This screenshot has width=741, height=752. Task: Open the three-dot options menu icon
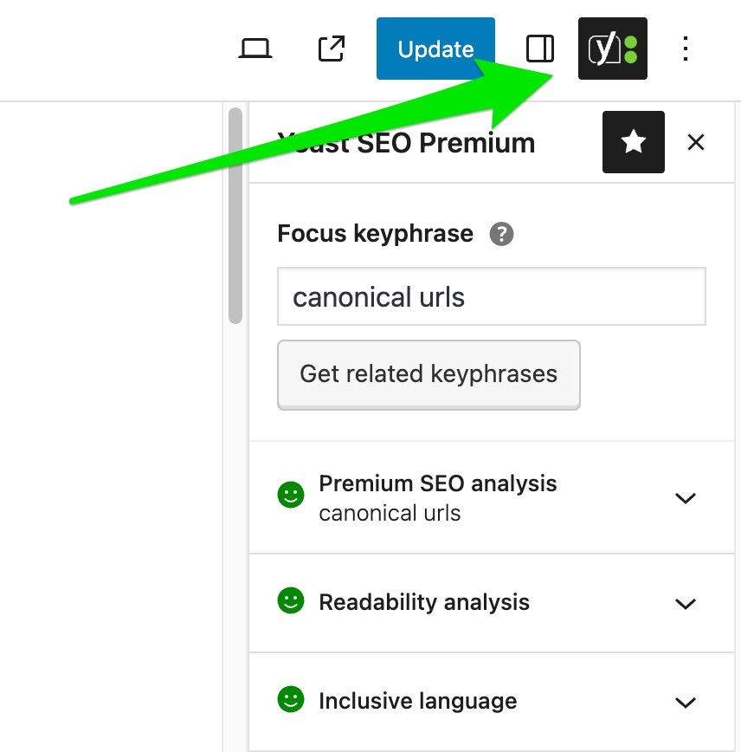pyautogui.click(x=685, y=49)
